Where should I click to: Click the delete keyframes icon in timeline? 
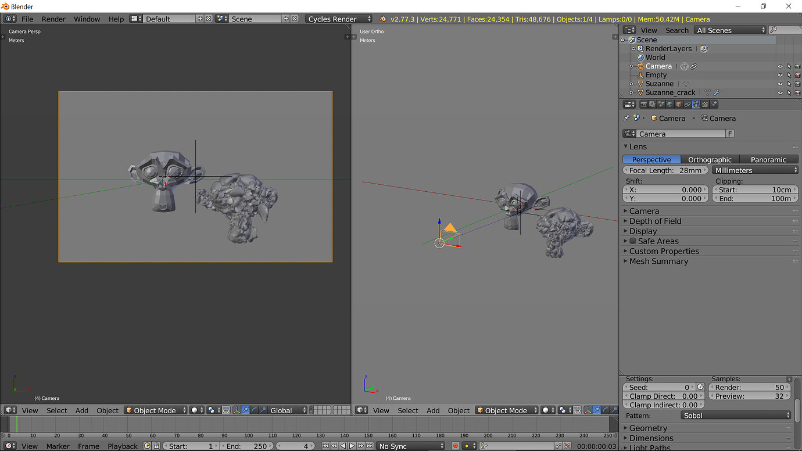567,446
